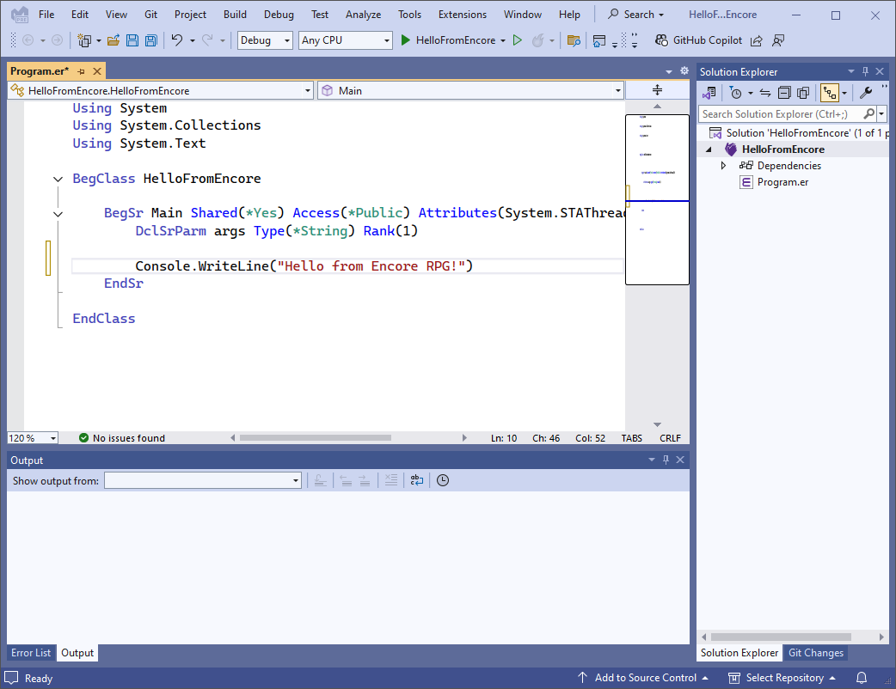The height and width of the screenshot is (689, 896).
Task: Click Switch Views icon in Solution Explorer
Action: click(x=709, y=93)
